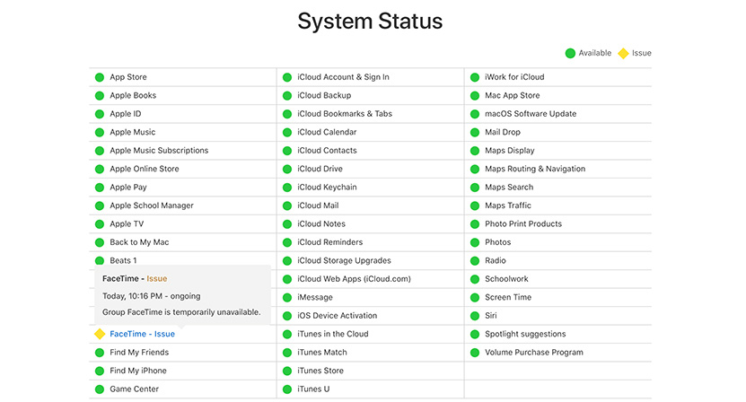The width and height of the screenshot is (746, 402).
Task: Click the green Available legend circle
Action: [570, 53]
